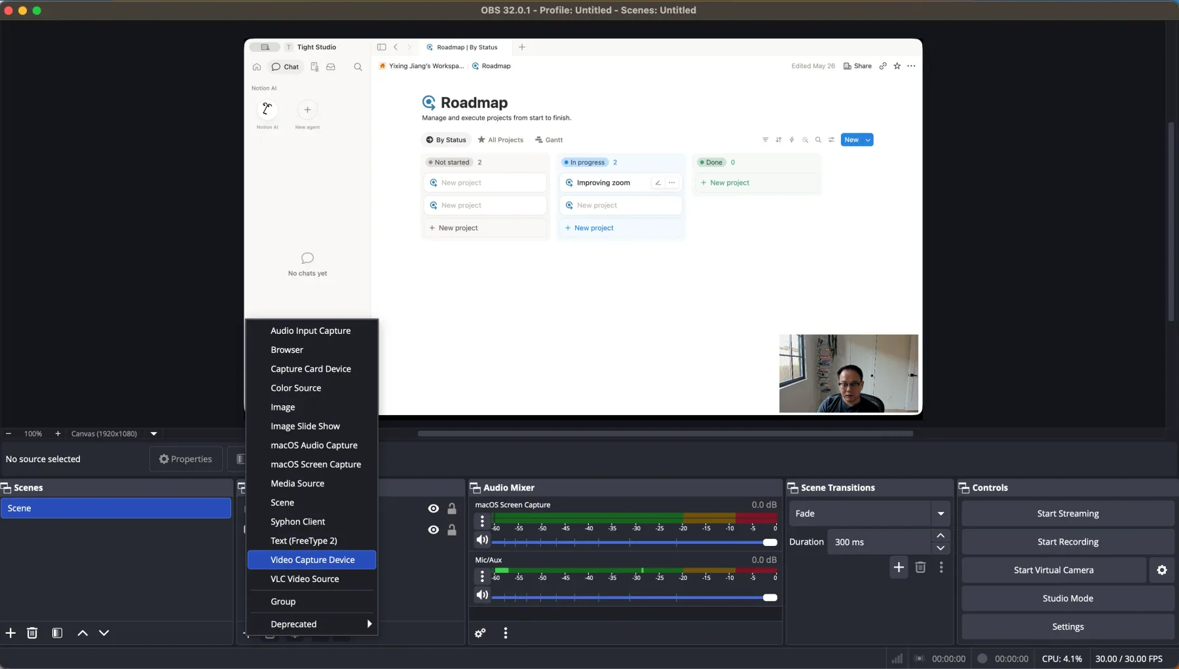Screen dimensions: 1179x669
Task: Choose Browser source from menu
Action: 312,350
